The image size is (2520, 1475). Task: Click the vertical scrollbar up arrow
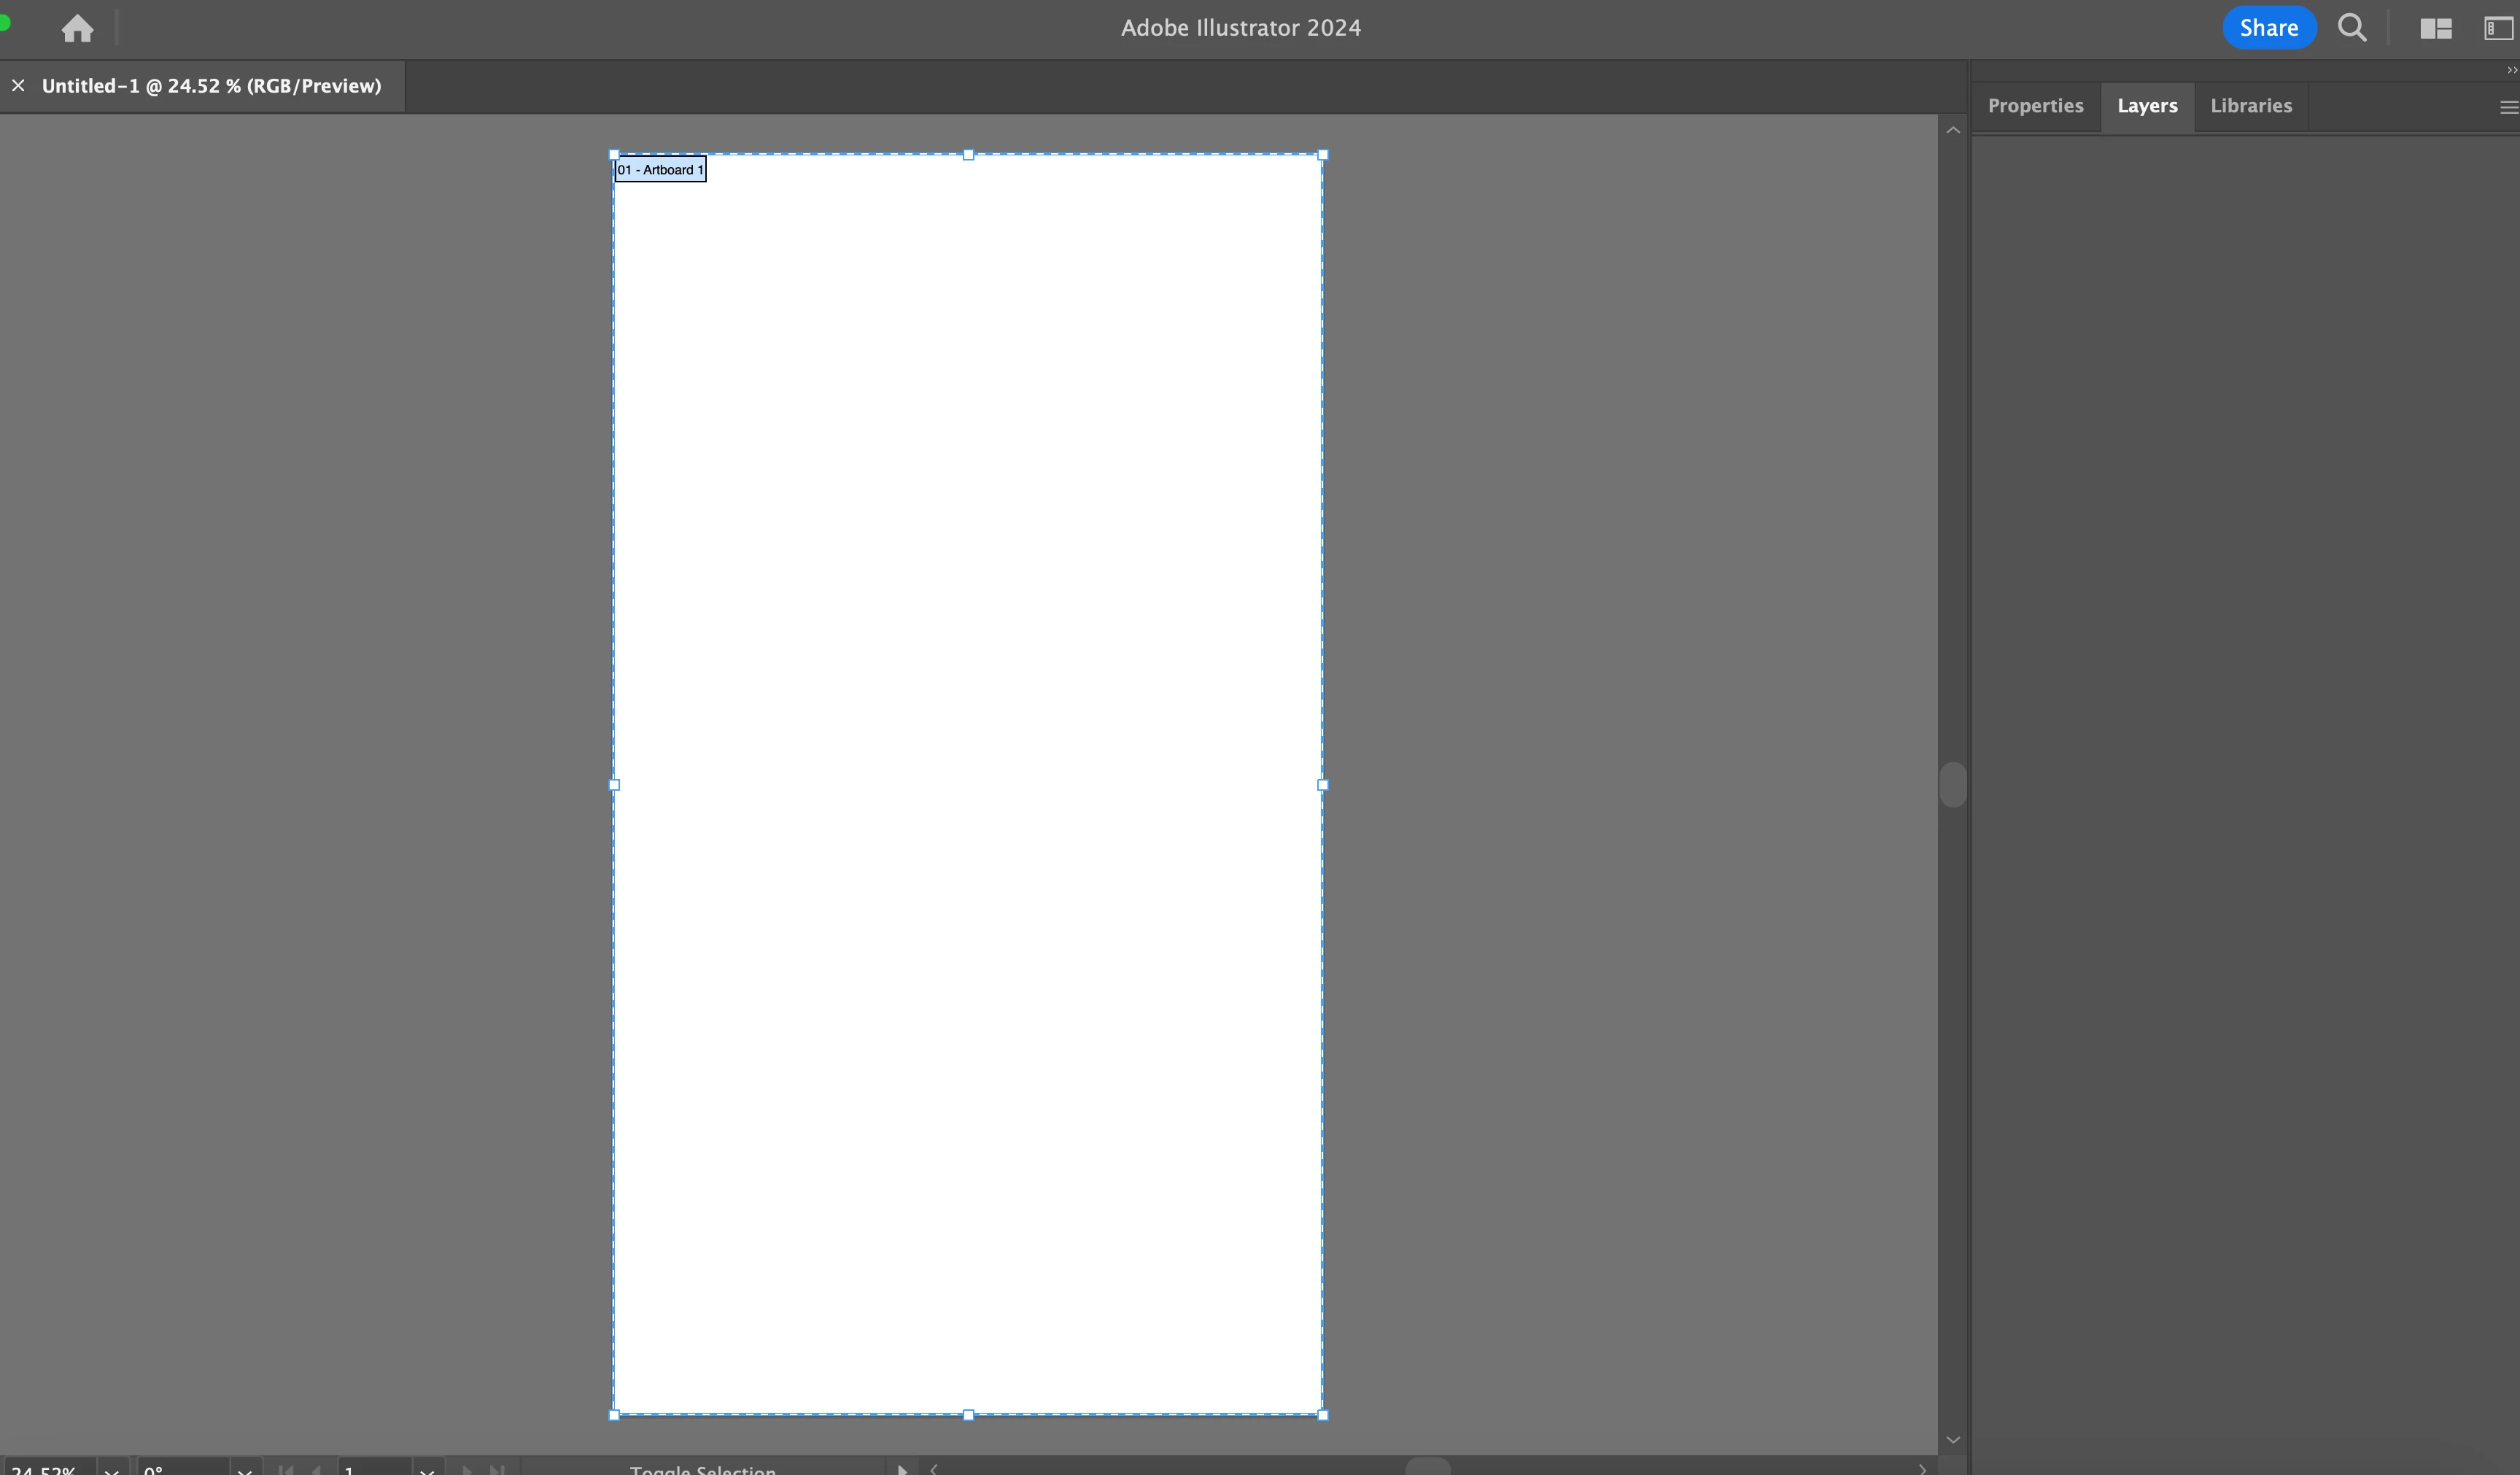pos(1952,131)
